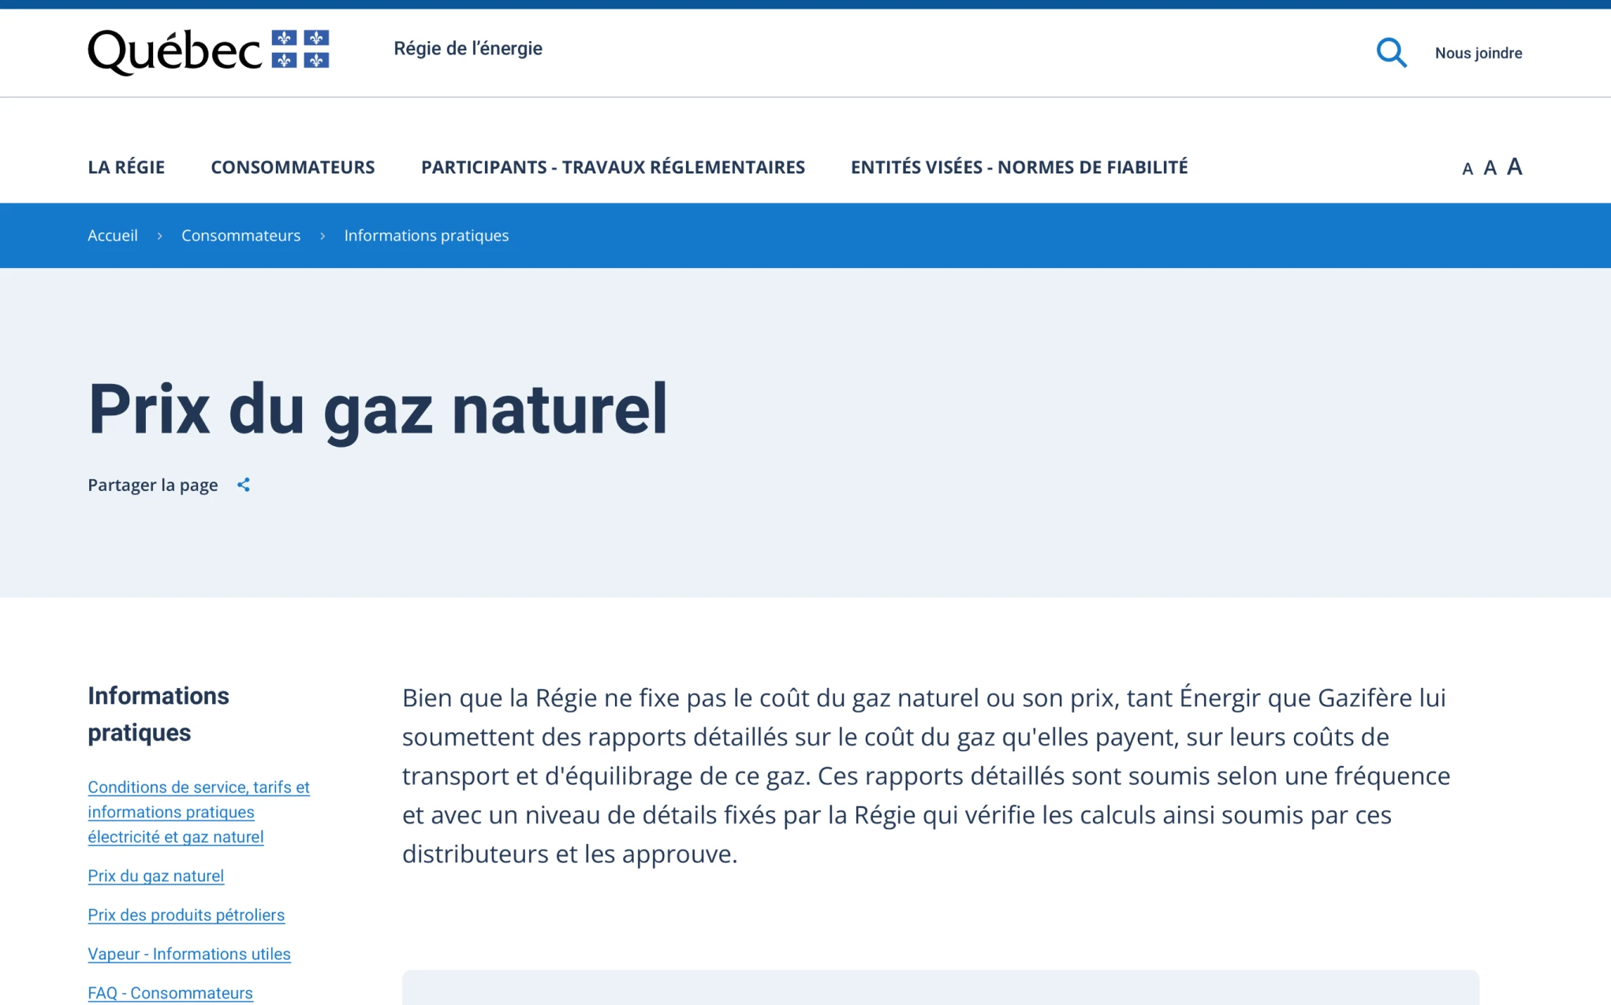1611x1005 pixels.
Task: Open the LA RÉGIE menu
Action: [126, 167]
